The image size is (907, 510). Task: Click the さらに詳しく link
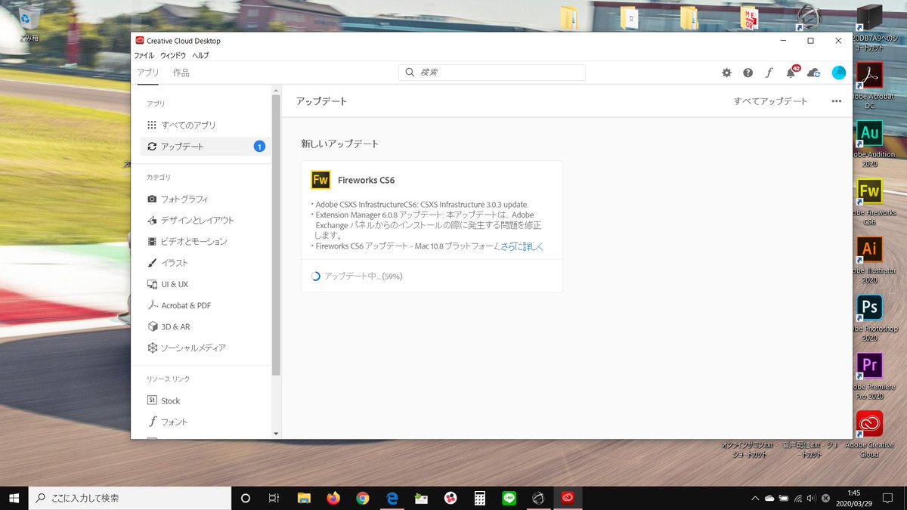522,246
